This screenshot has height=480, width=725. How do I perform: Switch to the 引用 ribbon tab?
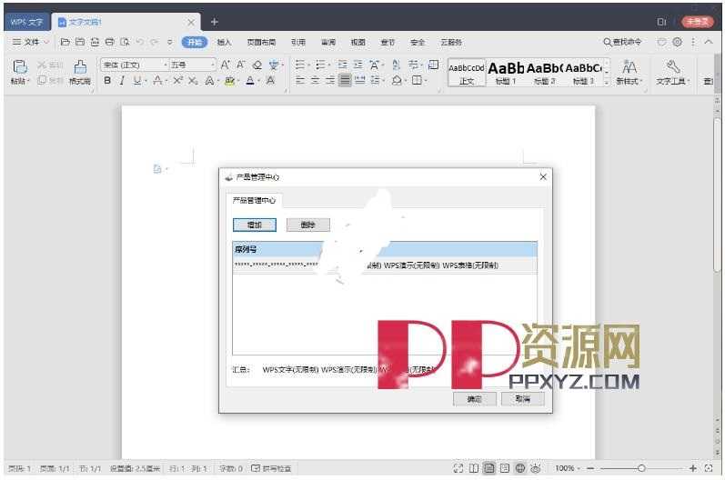coord(298,42)
